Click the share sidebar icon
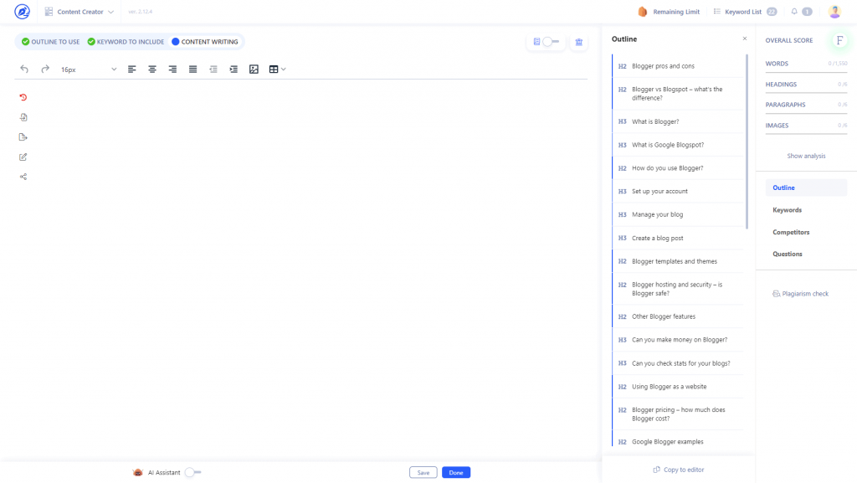This screenshot has width=857, height=483. pos(23,177)
